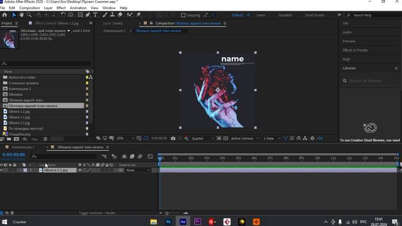Toggle frame blending enable in timeline
The image size is (402, 226).
coord(132,156)
